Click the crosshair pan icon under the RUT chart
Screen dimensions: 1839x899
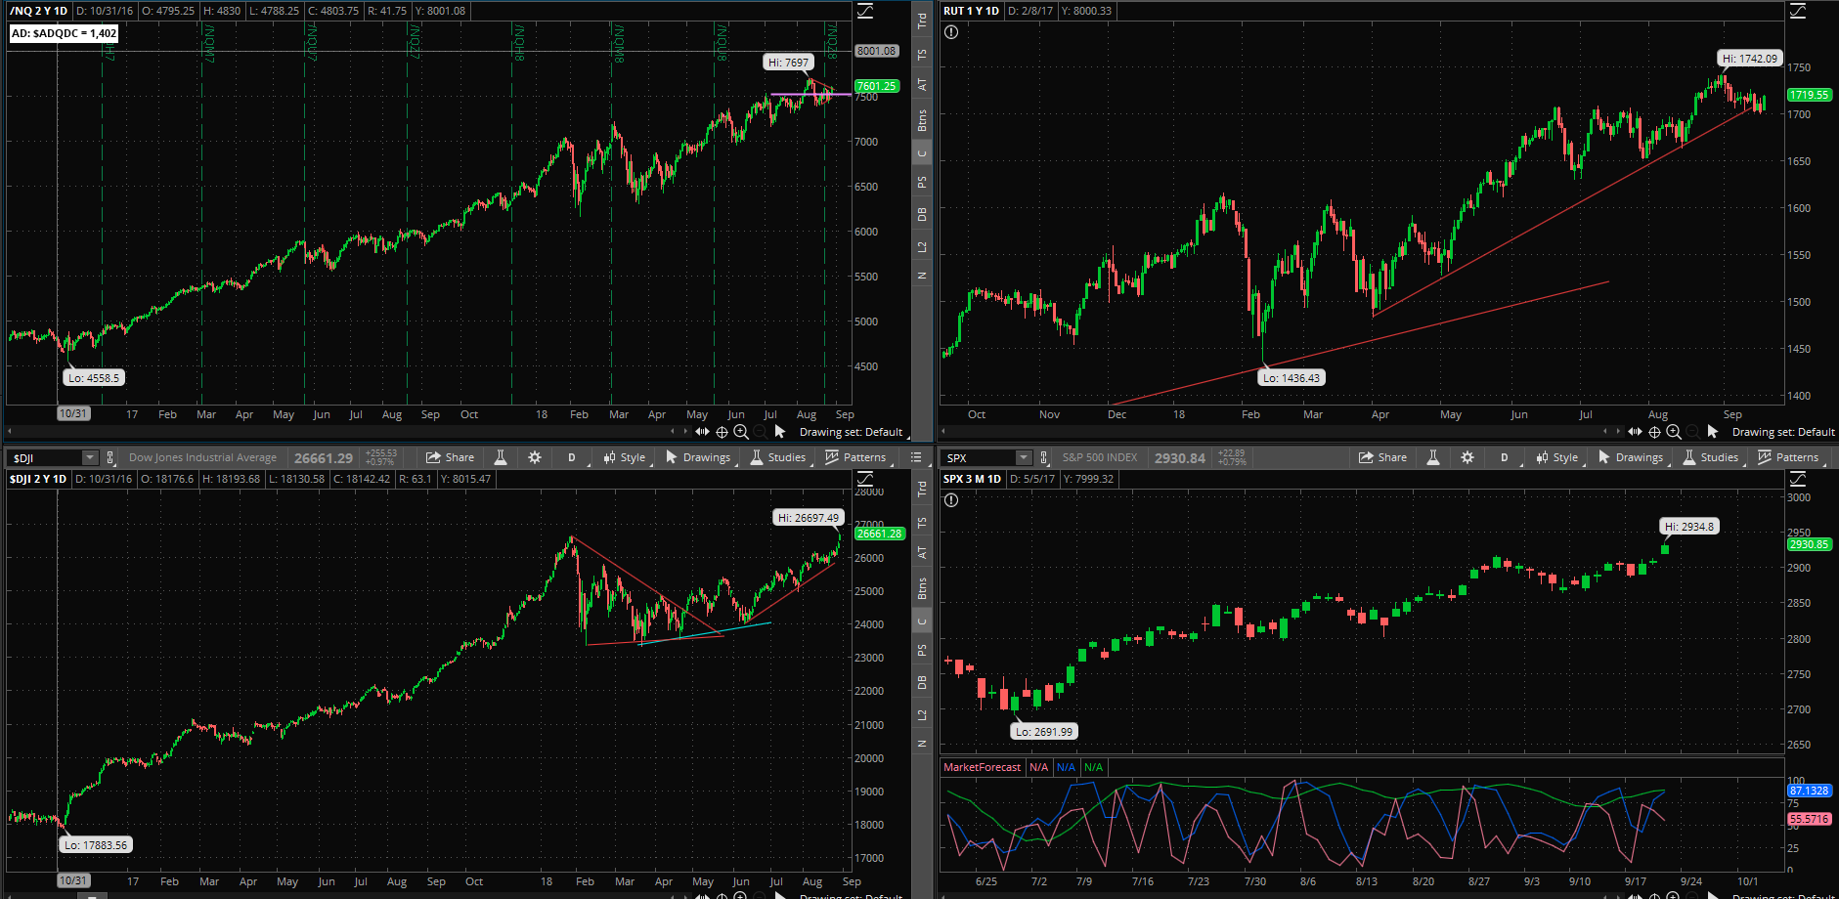point(1654,432)
